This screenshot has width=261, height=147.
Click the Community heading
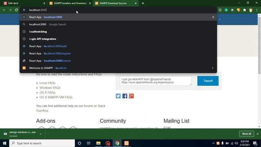click(x=113, y=121)
